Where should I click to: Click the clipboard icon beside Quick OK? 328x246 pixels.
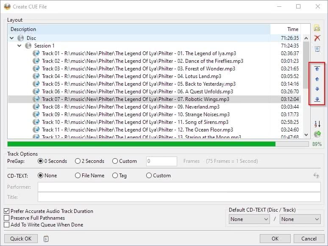tap(46, 239)
